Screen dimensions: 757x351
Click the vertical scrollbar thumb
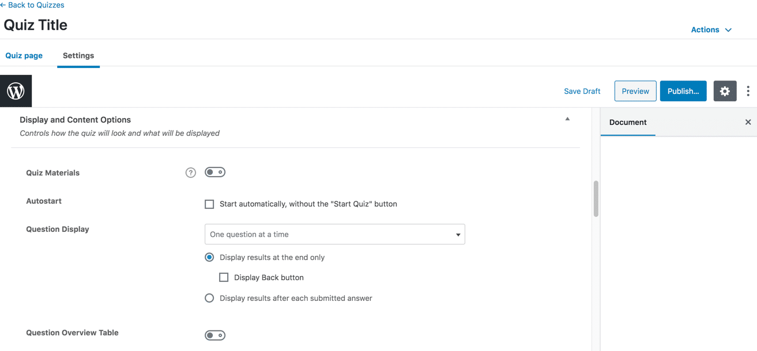596,199
